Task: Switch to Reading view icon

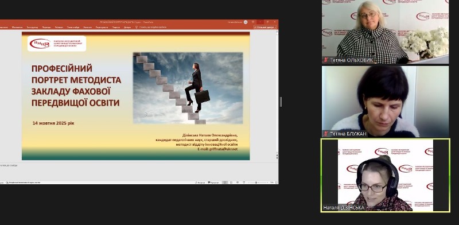Action: tap(238, 183)
